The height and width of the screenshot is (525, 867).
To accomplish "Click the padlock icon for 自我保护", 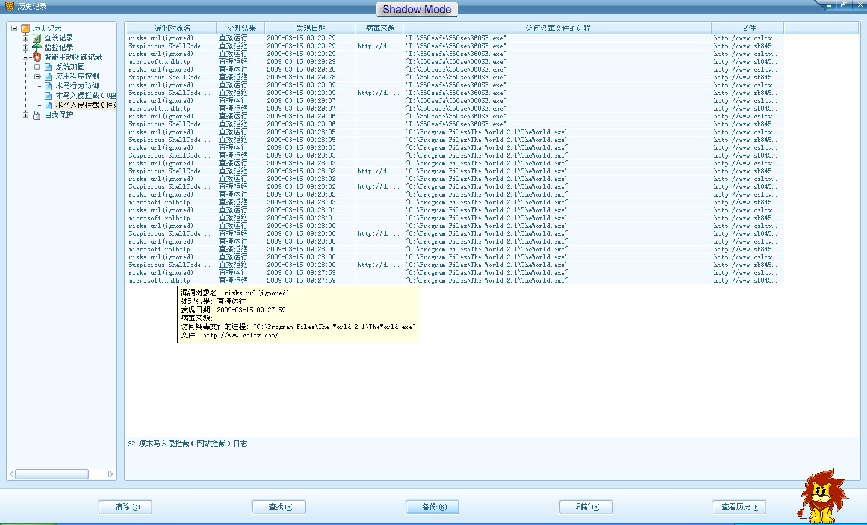I will (37, 115).
